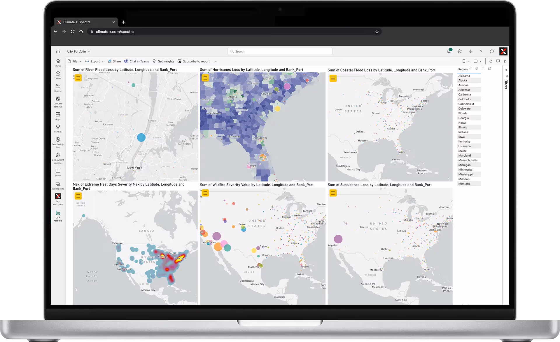The height and width of the screenshot is (342, 560).
Task: Select Massachusetts in Region slicer
Action: (x=469, y=160)
